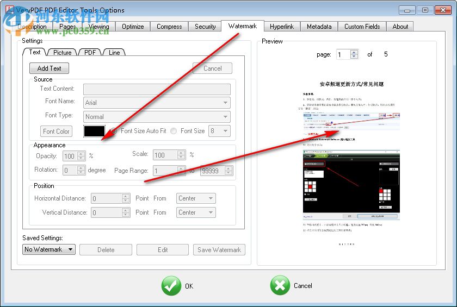Click the Opacity spinner arrows
Image resolution: width=457 pixels, height=307 pixels.
tap(81, 156)
